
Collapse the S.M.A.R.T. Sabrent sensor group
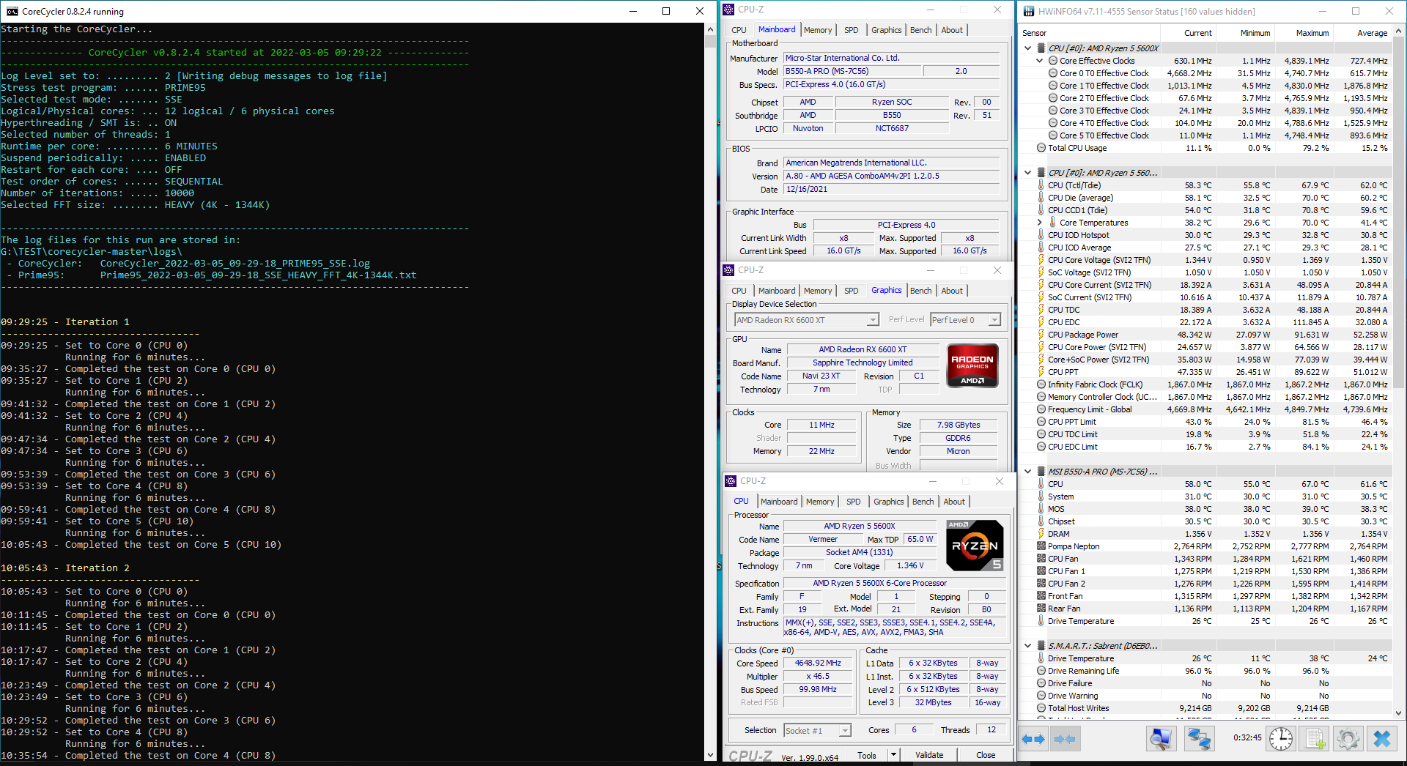[x=1028, y=646]
